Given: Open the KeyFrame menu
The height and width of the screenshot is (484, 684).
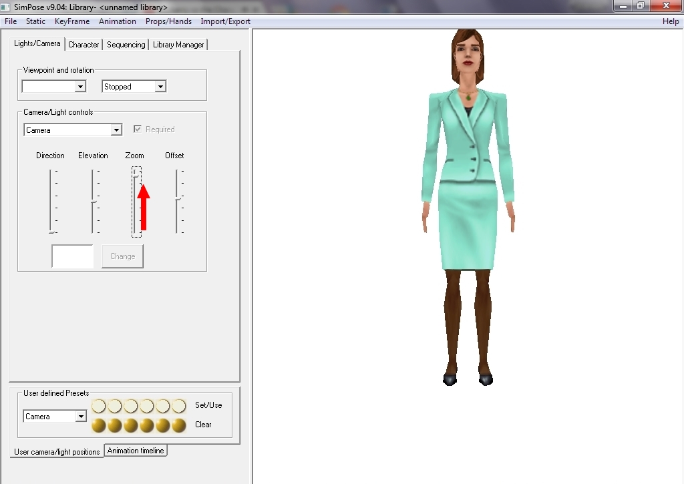Looking at the screenshot, I should pyautogui.click(x=72, y=21).
